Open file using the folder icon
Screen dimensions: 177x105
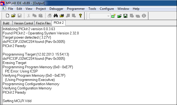[x=13, y=16]
